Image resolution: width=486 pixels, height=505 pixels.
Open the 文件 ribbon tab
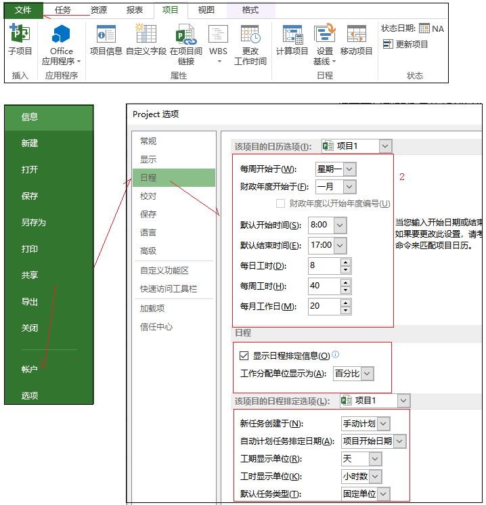click(x=23, y=10)
